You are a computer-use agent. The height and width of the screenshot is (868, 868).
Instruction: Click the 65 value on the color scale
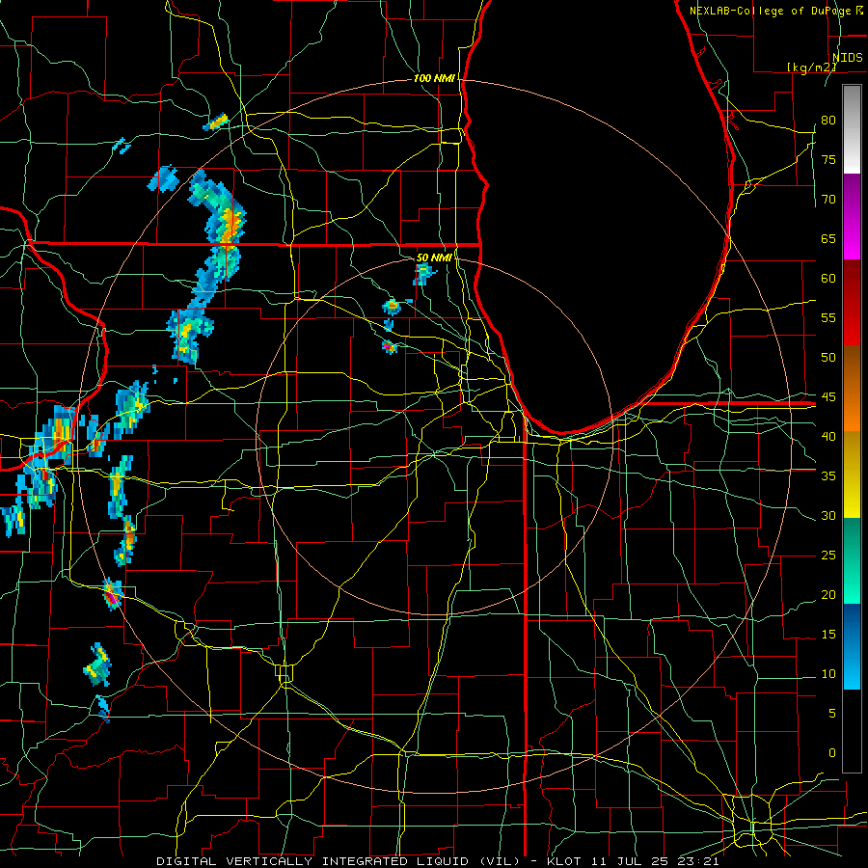tap(828, 238)
